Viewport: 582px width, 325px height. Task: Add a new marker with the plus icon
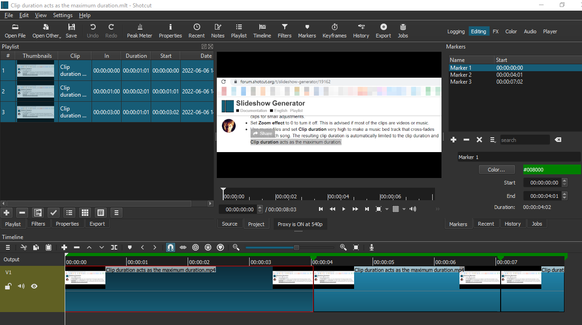[453, 139]
